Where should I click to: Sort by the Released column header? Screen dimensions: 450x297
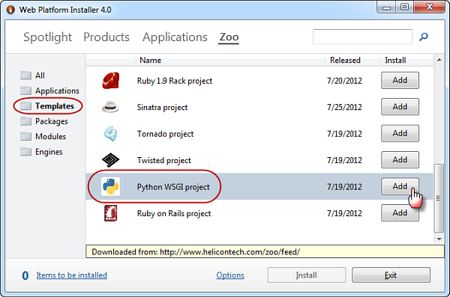[352, 60]
